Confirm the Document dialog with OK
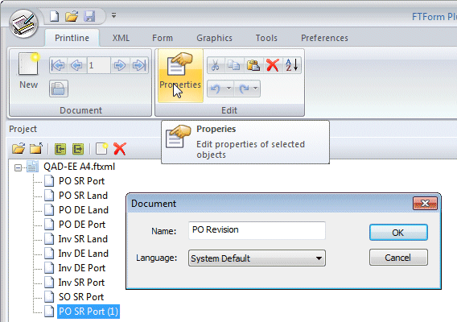The image size is (457, 322). tap(398, 233)
